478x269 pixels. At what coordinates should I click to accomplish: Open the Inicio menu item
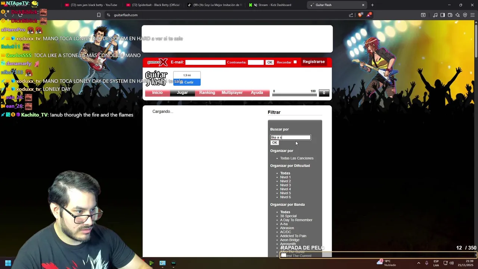click(x=157, y=93)
